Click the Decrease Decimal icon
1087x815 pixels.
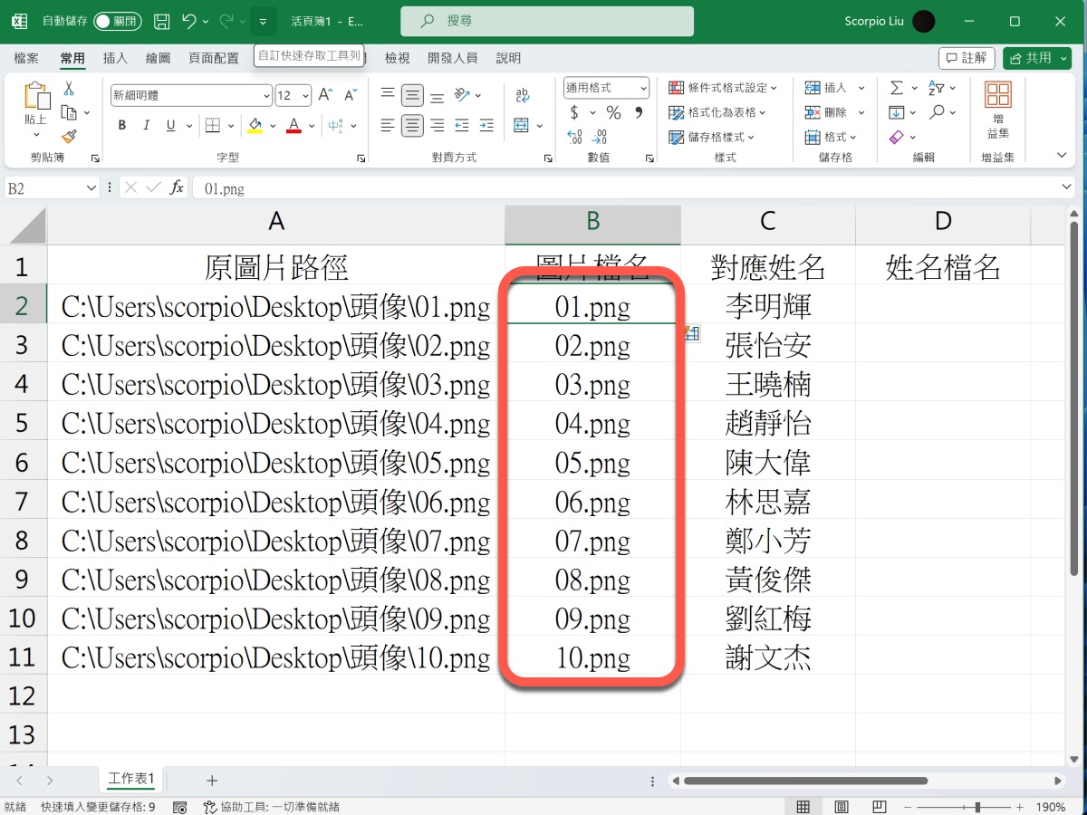tap(599, 138)
